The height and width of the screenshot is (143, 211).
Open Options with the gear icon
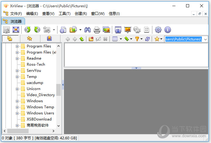point(158,30)
